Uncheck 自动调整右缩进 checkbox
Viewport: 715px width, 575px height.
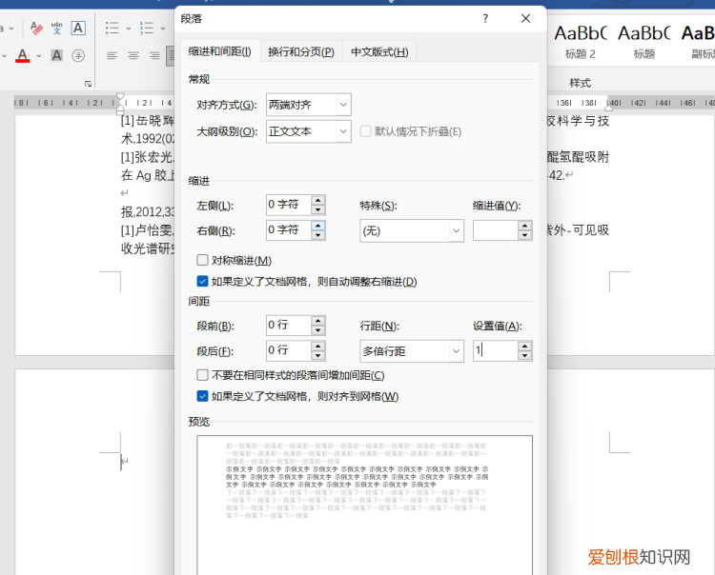(202, 282)
